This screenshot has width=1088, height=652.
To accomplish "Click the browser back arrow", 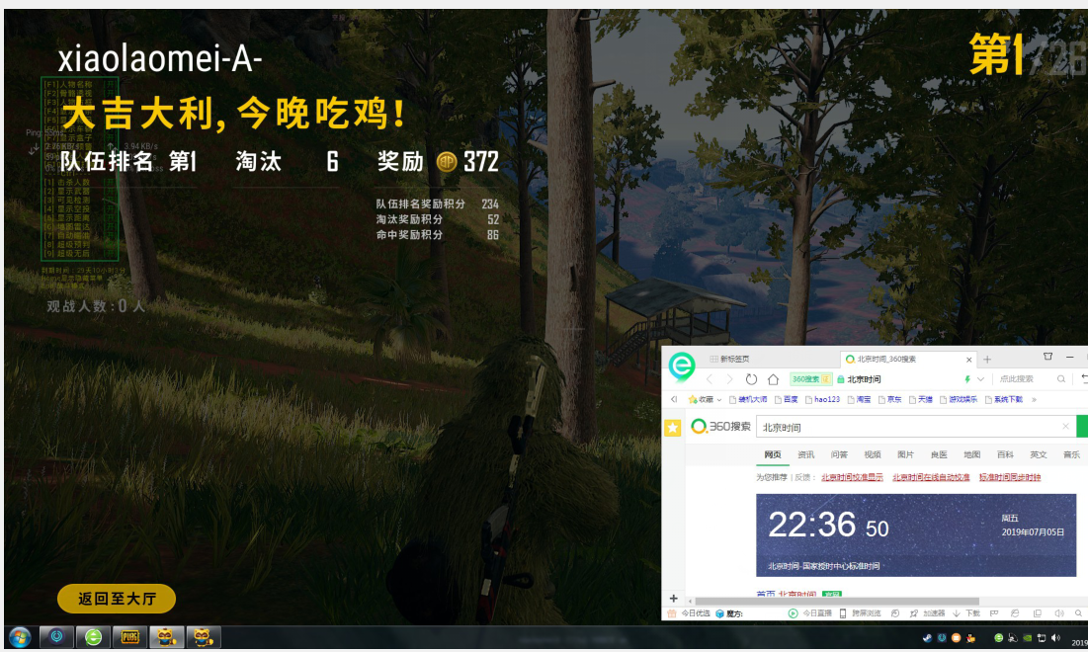I will (x=710, y=379).
